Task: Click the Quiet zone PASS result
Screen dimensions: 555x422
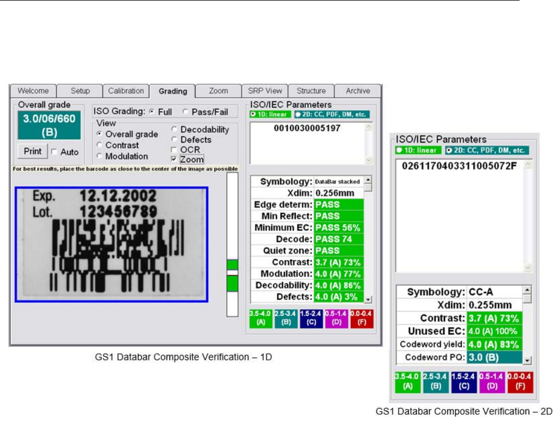Action: 339,250
